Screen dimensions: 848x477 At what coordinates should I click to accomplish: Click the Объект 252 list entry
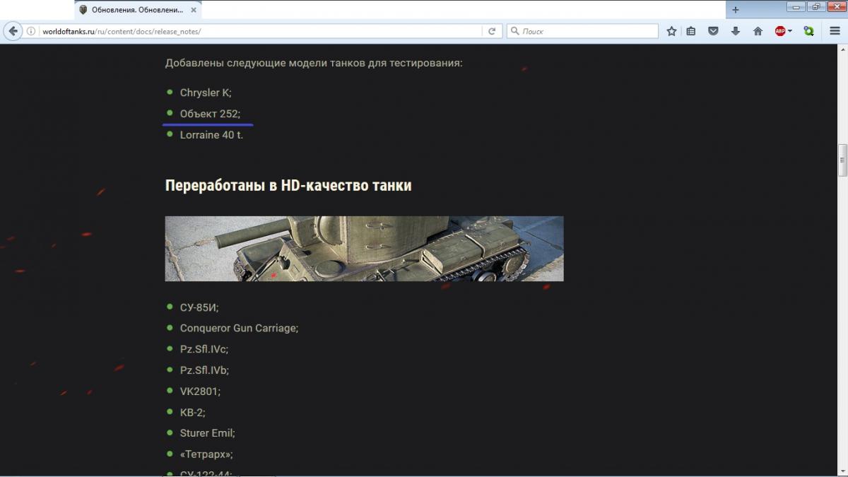[x=210, y=114]
